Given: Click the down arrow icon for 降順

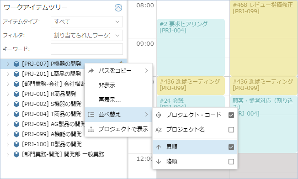Looking at the screenshot, I should [x=159, y=162].
